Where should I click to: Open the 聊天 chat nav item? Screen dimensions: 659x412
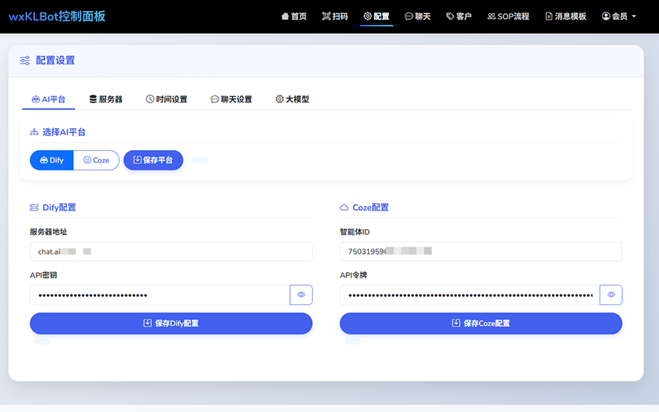click(418, 16)
